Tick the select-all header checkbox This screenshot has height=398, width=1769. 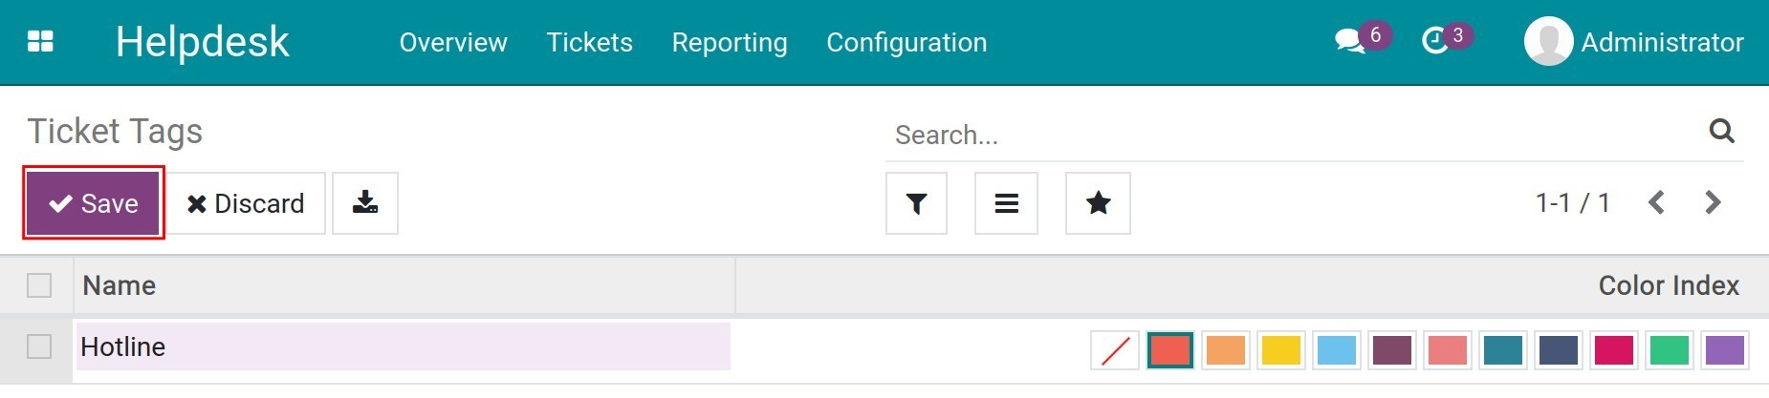pyautogui.click(x=39, y=285)
